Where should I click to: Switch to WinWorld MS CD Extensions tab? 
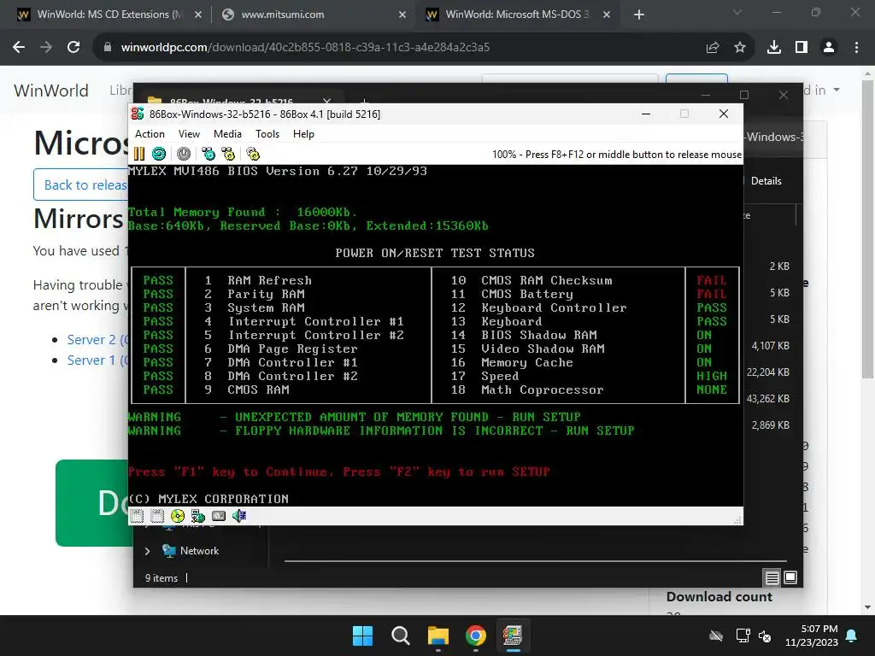click(x=109, y=15)
